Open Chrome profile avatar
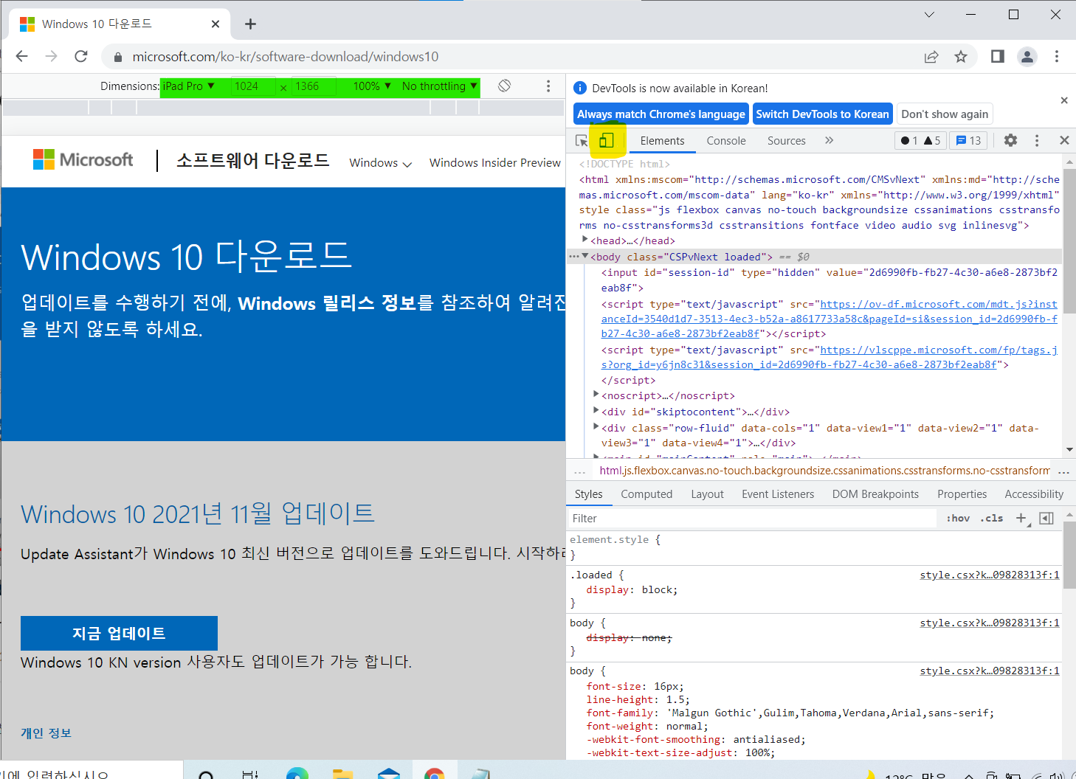The width and height of the screenshot is (1076, 779). (1027, 56)
